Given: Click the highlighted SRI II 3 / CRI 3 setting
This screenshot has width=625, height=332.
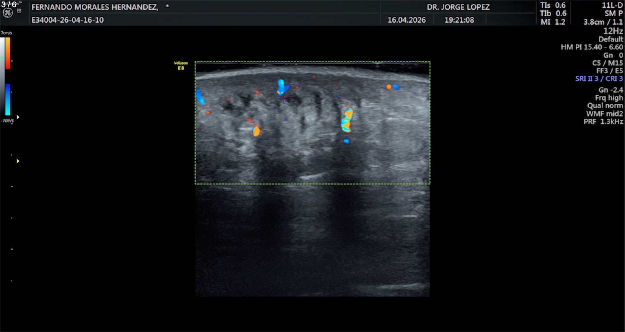Looking at the screenshot, I should coord(599,79).
